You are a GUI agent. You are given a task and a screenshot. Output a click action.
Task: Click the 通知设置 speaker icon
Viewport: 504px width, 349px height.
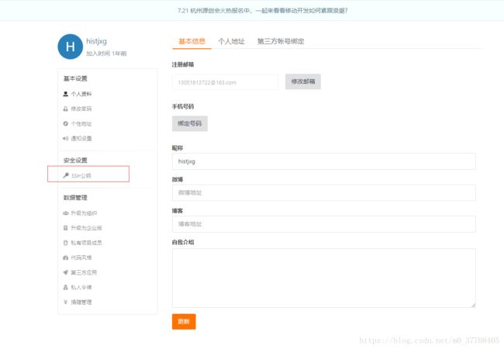pyautogui.click(x=65, y=138)
